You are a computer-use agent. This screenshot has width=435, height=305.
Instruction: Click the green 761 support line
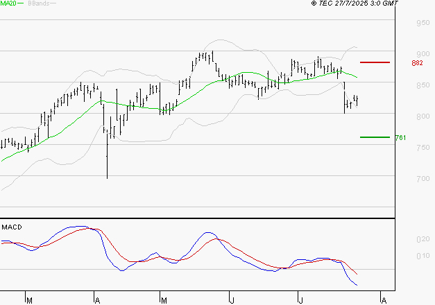coord(375,137)
